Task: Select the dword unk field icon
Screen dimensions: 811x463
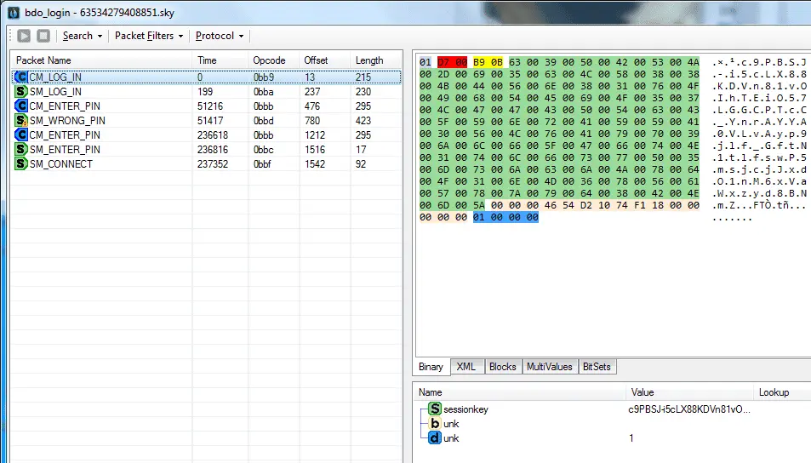Action: click(435, 437)
